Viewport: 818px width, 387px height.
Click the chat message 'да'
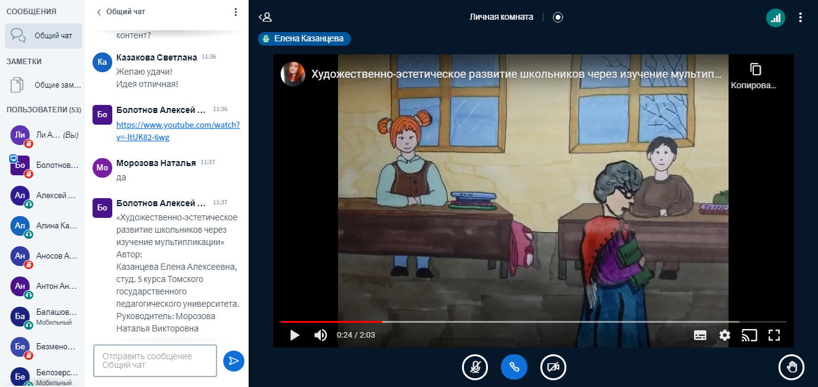pyautogui.click(x=121, y=177)
